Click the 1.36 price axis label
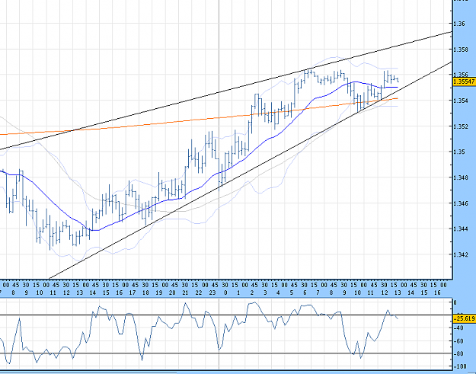This screenshot has height=374, width=476. [x=458, y=24]
